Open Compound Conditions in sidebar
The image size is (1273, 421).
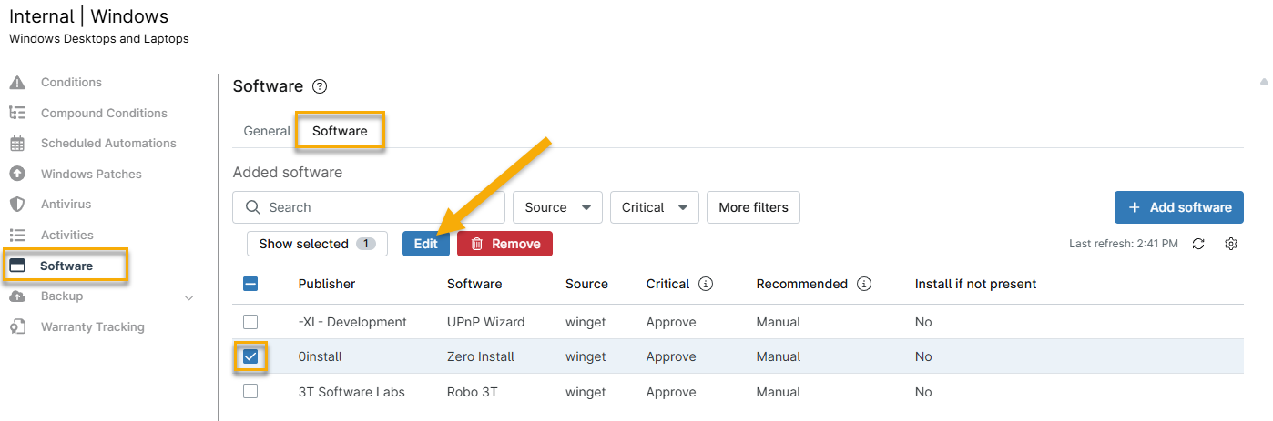pyautogui.click(x=104, y=114)
